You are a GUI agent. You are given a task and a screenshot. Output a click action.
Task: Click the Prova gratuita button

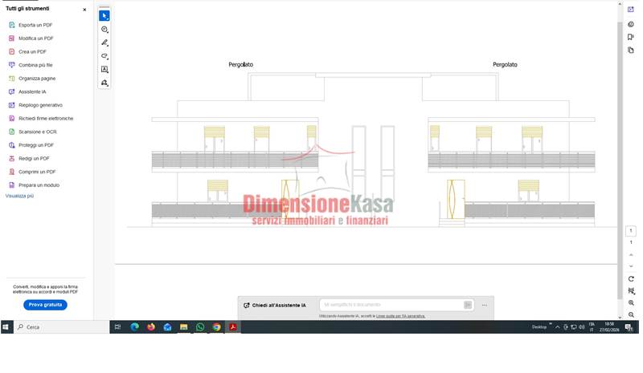pos(45,305)
